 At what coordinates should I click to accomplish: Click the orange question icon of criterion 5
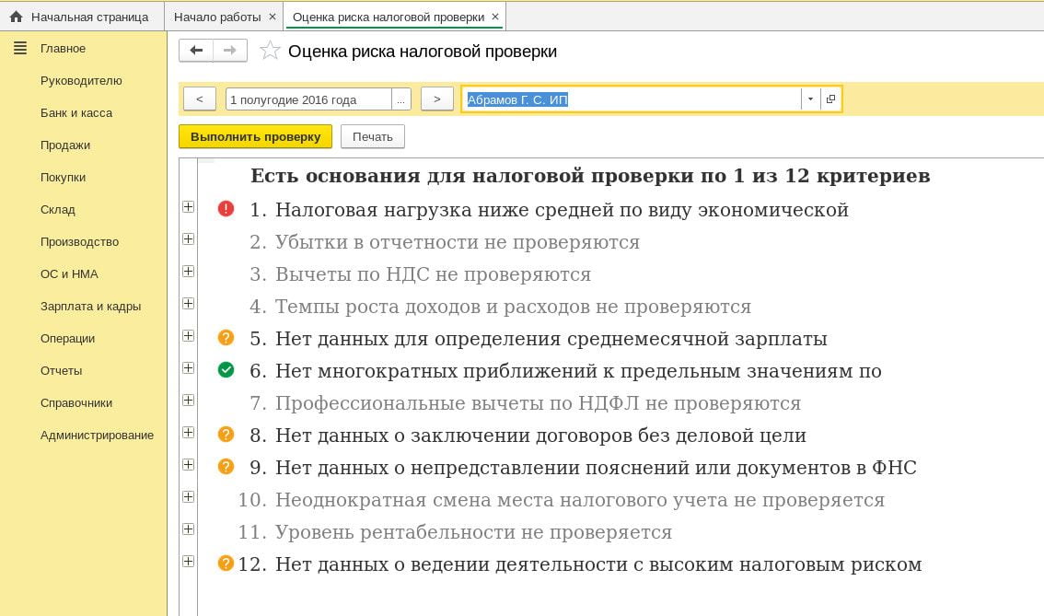pos(226,338)
